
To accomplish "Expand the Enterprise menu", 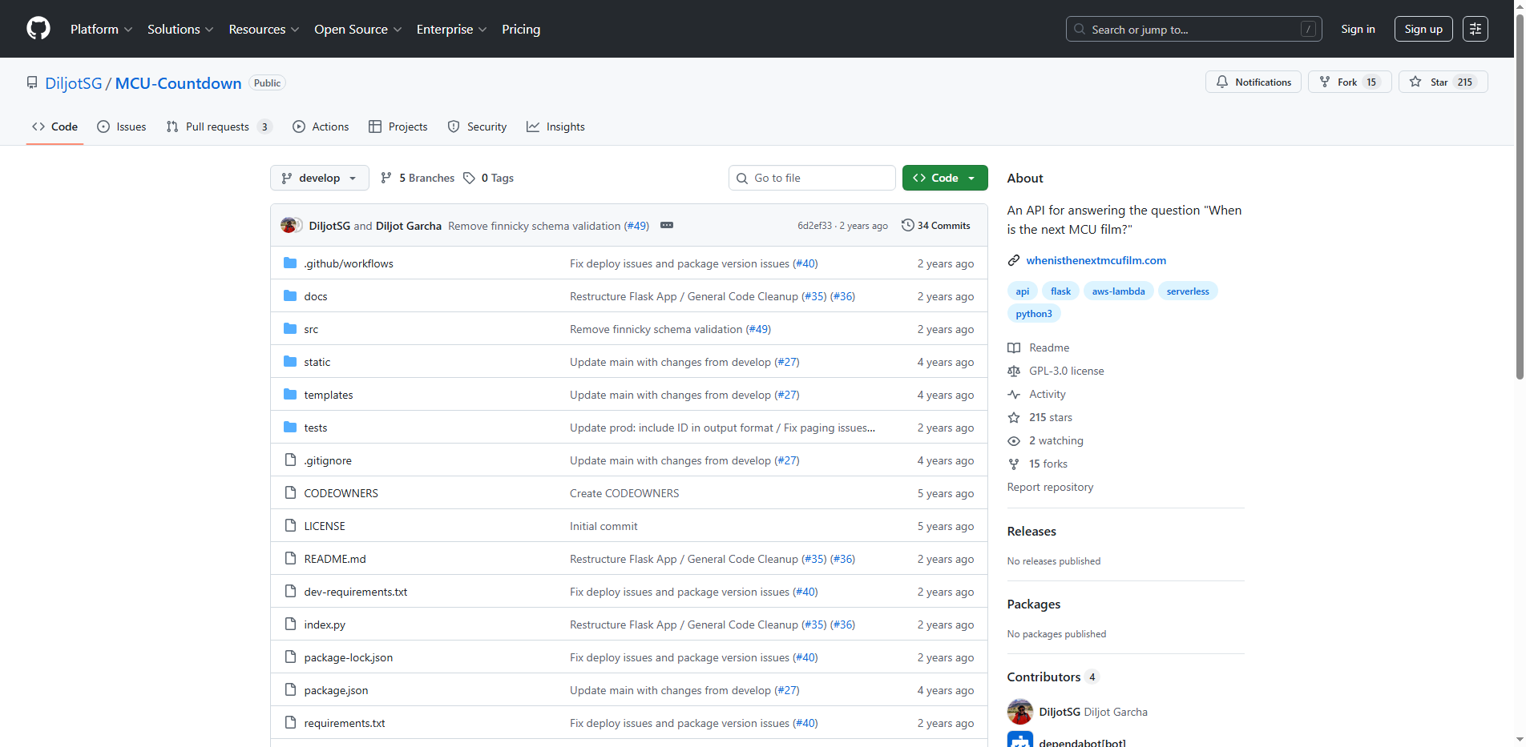I will [451, 29].
